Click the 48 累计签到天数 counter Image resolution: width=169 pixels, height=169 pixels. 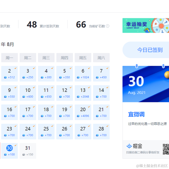[x=43, y=25]
